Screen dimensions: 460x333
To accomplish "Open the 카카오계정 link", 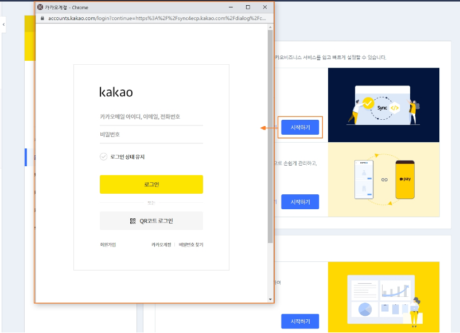I will [161, 245].
